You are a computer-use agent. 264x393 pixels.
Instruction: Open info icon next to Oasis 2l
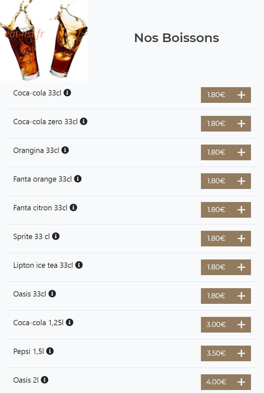pos(45,380)
